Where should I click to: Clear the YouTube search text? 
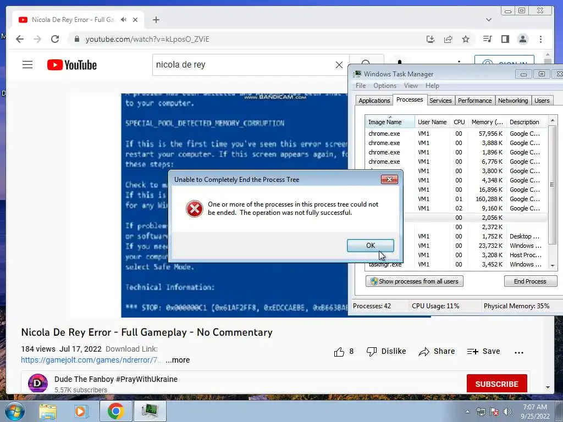[x=339, y=65]
